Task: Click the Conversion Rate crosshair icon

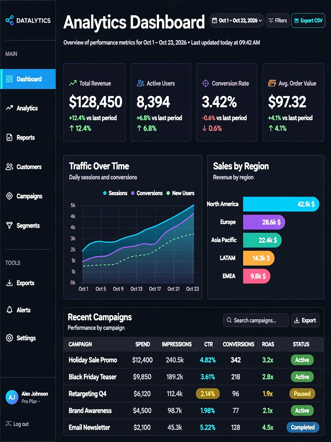Action: coord(206,83)
